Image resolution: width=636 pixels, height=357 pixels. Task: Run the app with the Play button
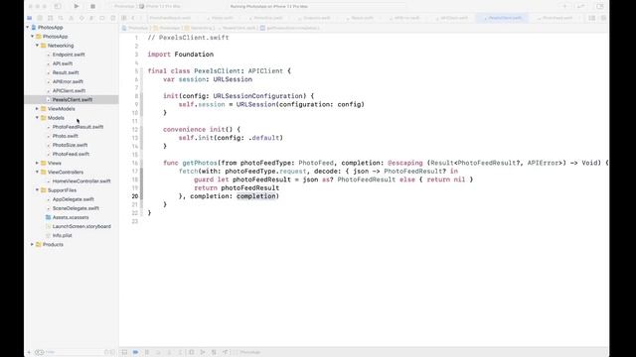(x=77, y=6)
